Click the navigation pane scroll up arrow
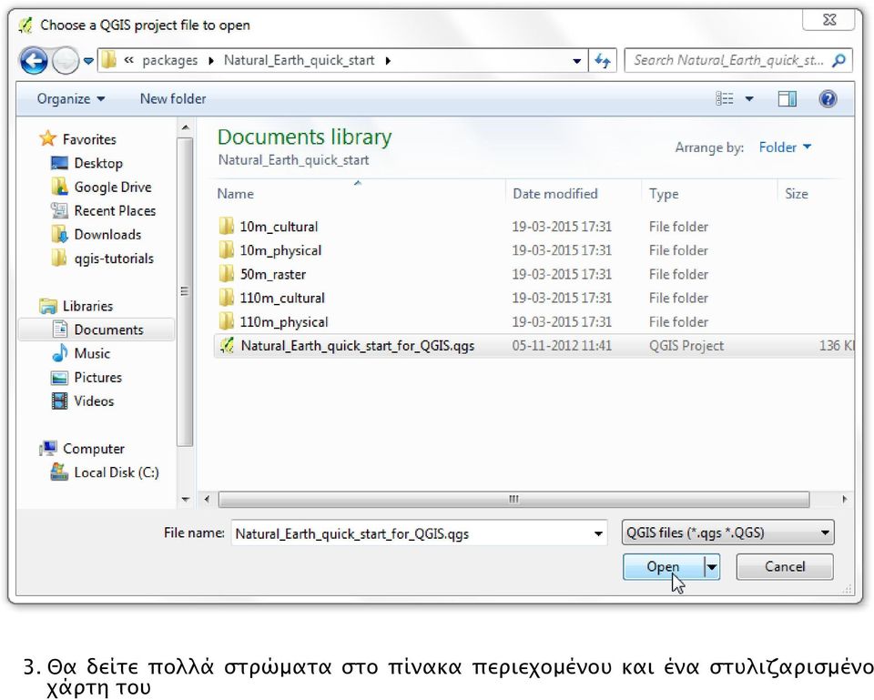 (186, 128)
